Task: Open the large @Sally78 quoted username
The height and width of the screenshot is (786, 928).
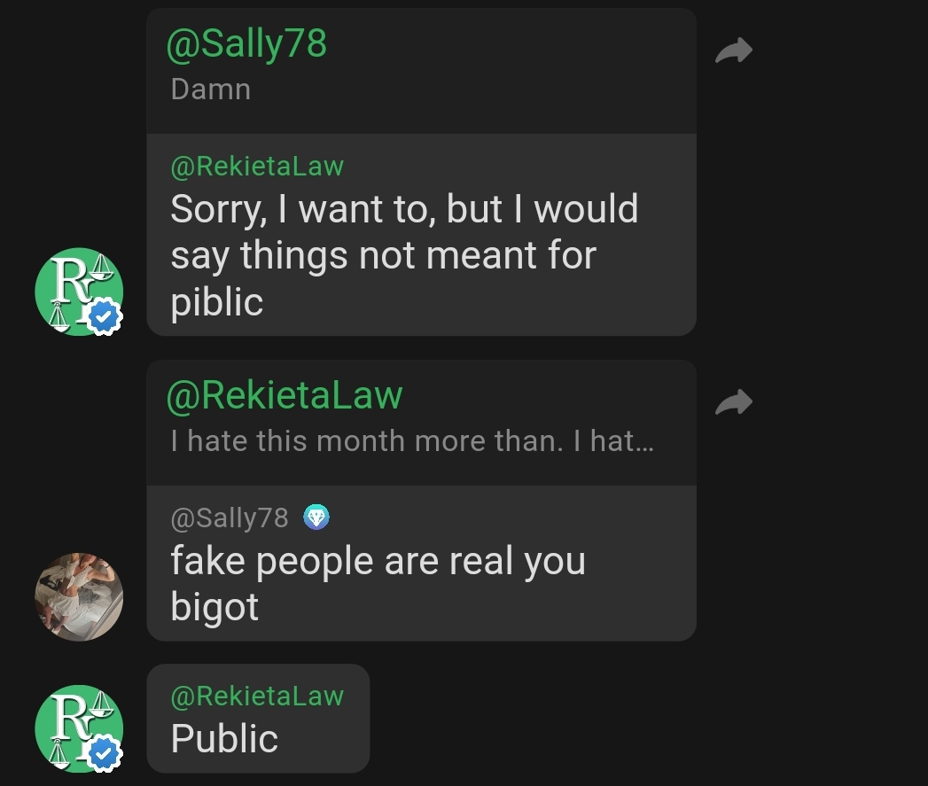Action: click(246, 43)
